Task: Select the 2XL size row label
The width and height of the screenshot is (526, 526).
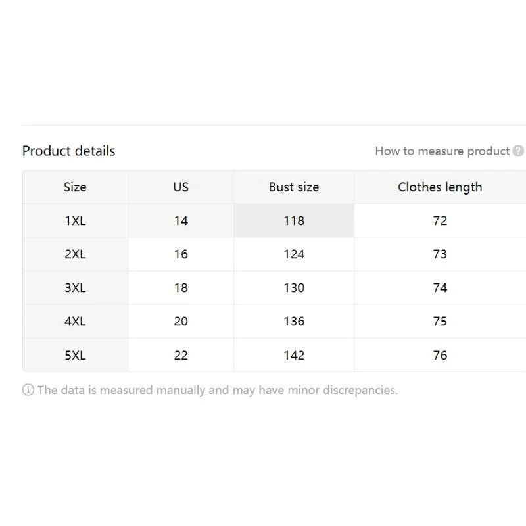Action: (75, 254)
